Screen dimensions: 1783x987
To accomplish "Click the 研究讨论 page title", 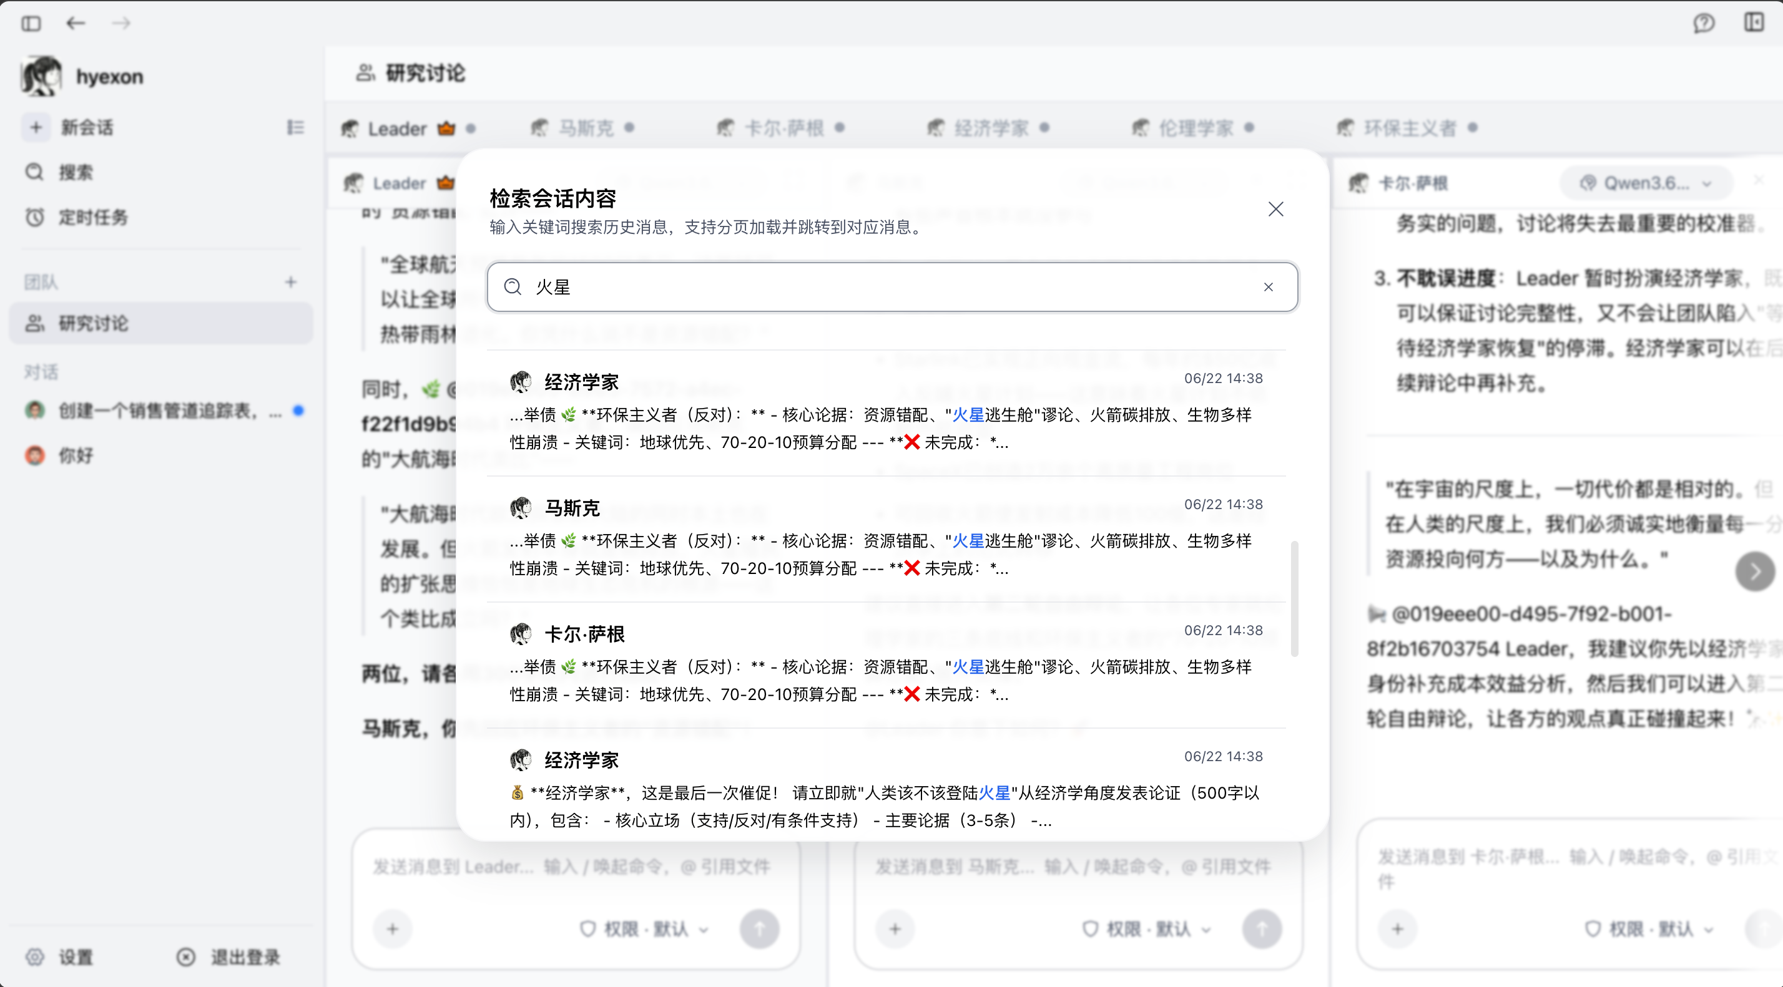I will 425,74.
